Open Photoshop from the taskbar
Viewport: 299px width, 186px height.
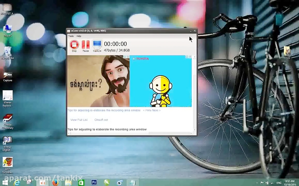94,182
